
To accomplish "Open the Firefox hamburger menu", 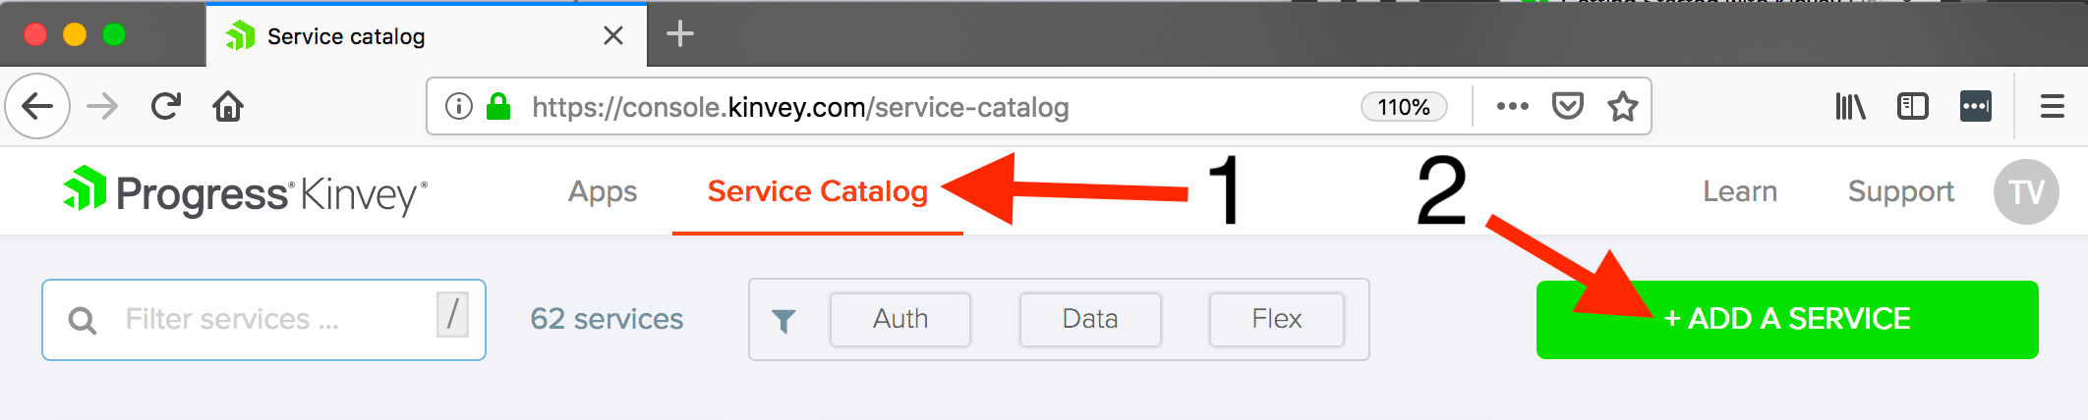I will pos(2053,106).
